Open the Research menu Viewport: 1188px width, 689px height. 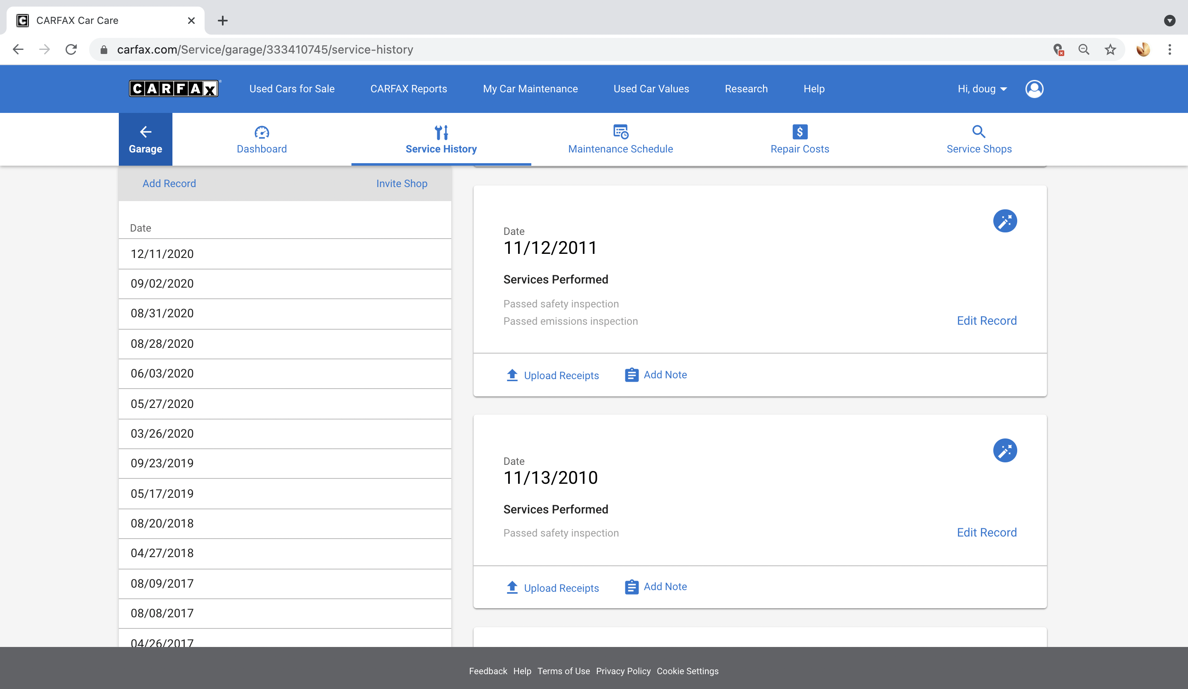[746, 89]
